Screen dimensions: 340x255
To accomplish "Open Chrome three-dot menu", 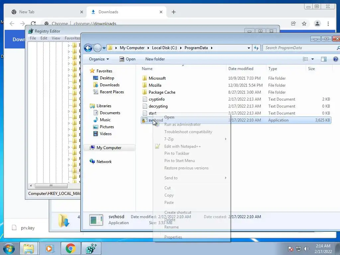I will click(x=328, y=24).
